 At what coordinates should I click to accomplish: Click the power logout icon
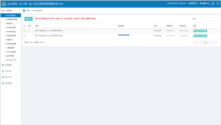point(218,4)
